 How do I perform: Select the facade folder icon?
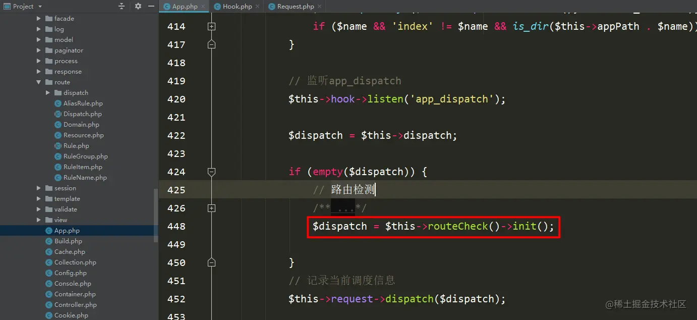coord(49,19)
